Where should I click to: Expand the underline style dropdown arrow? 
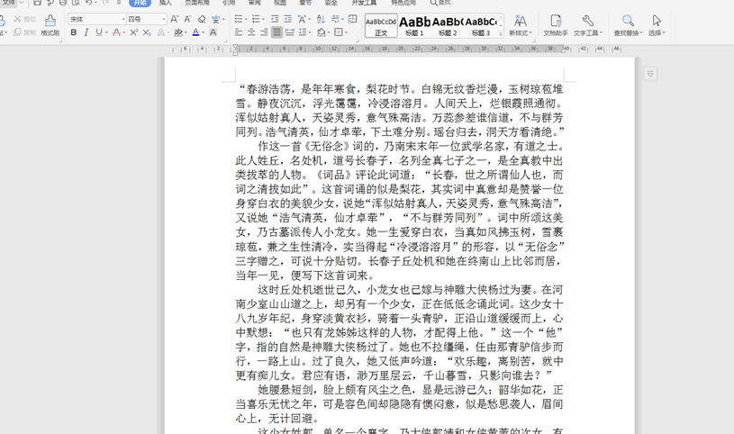point(107,32)
